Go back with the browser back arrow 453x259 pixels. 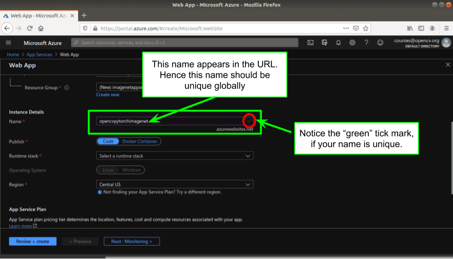(7, 28)
